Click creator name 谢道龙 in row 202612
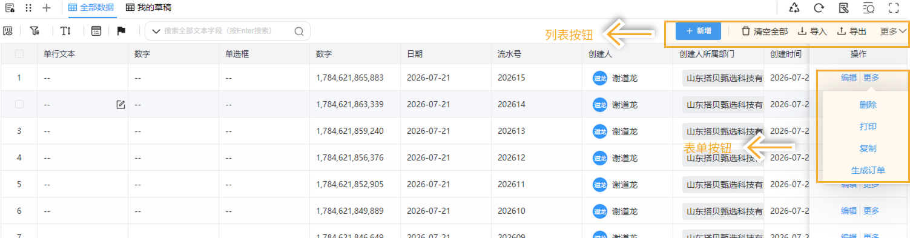910x238 pixels. coord(624,157)
